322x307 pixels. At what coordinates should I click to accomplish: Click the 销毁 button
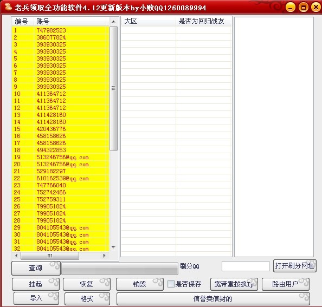140,284
